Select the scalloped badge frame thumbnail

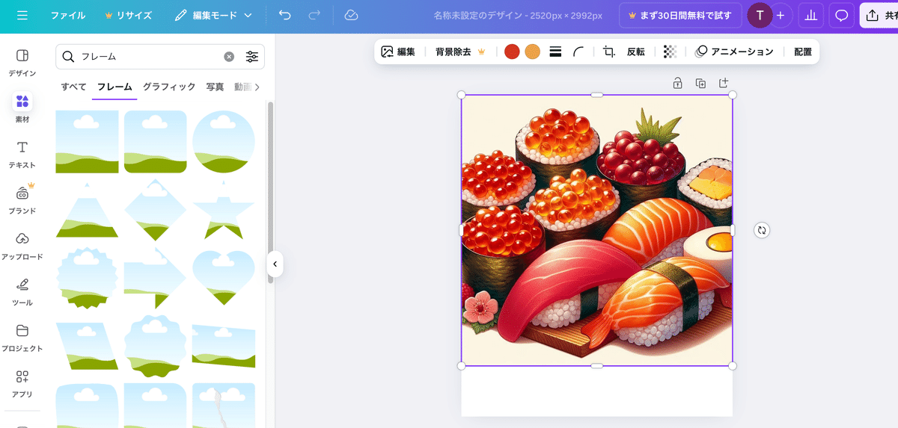[x=87, y=278]
